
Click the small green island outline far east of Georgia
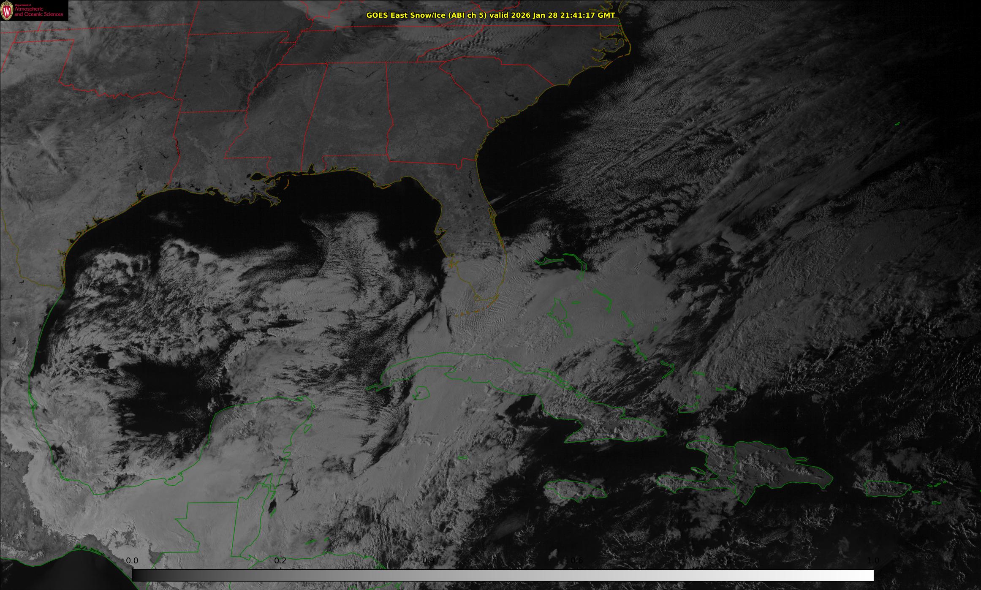[x=897, y=123]
